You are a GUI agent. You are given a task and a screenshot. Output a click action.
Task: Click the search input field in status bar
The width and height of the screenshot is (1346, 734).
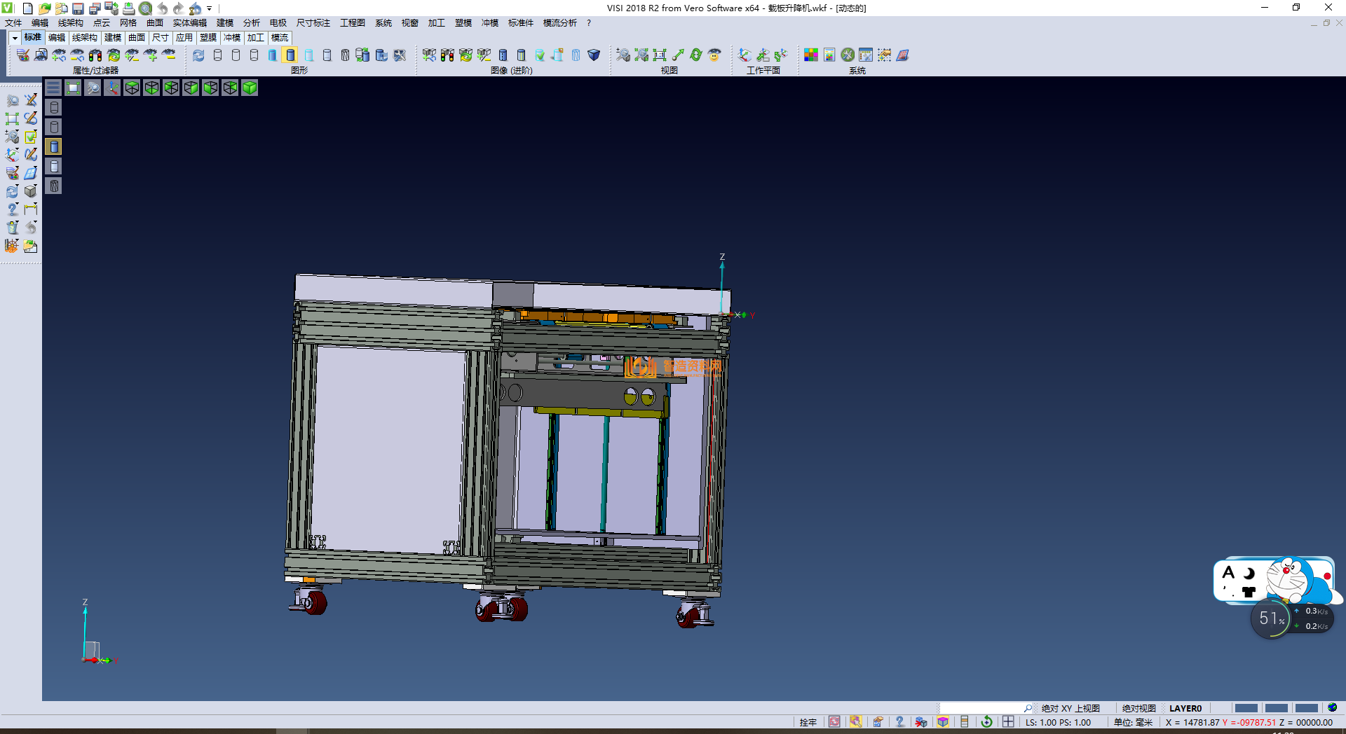pos(981,708)
